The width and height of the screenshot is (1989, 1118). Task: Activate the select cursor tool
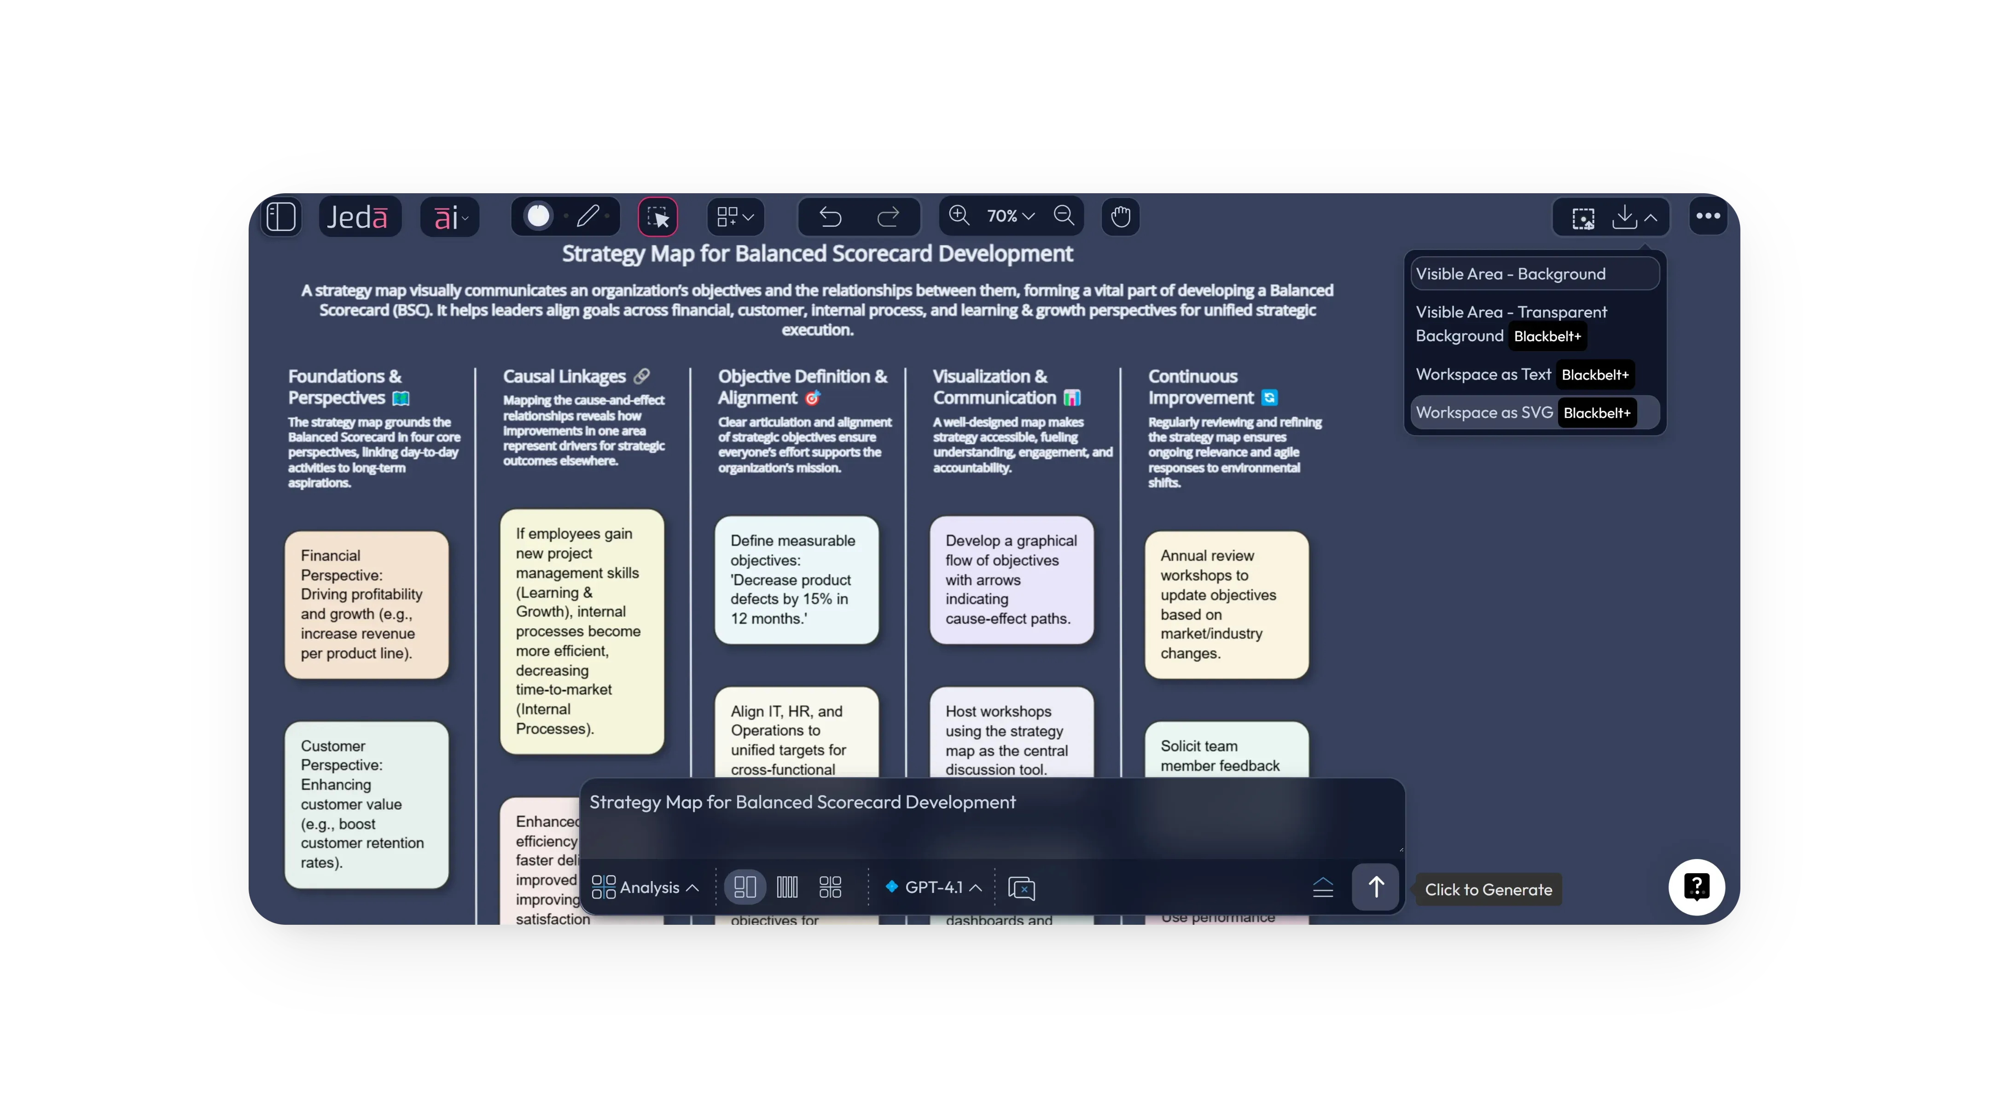click(658, 217)
